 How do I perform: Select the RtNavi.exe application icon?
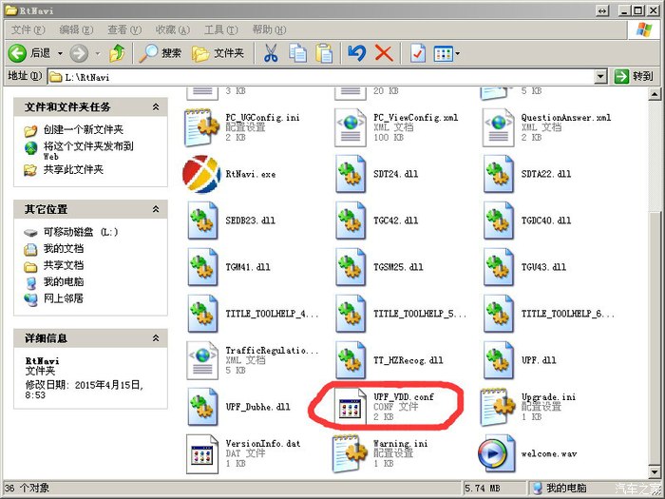pyautogui.click(x=201, y=174)
